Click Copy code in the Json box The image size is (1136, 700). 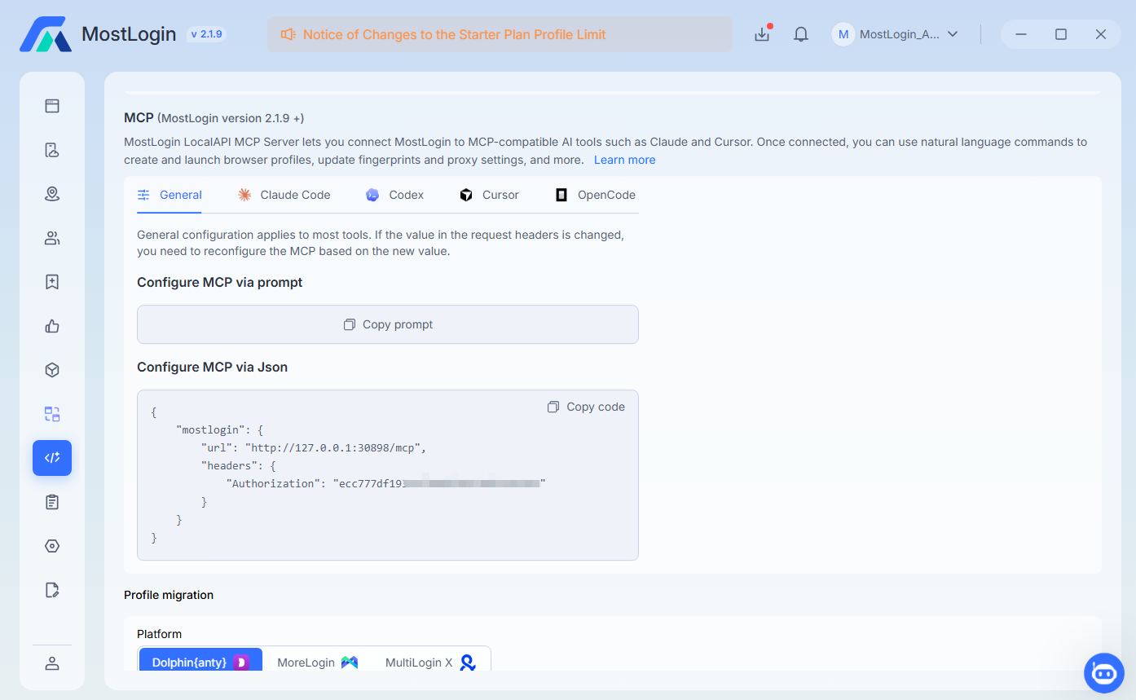[x=586, y=407]
